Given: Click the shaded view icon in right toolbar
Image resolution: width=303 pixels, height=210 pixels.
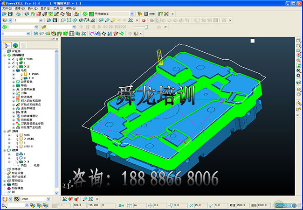Looking at the screenshot, I should tap(298, 90).
